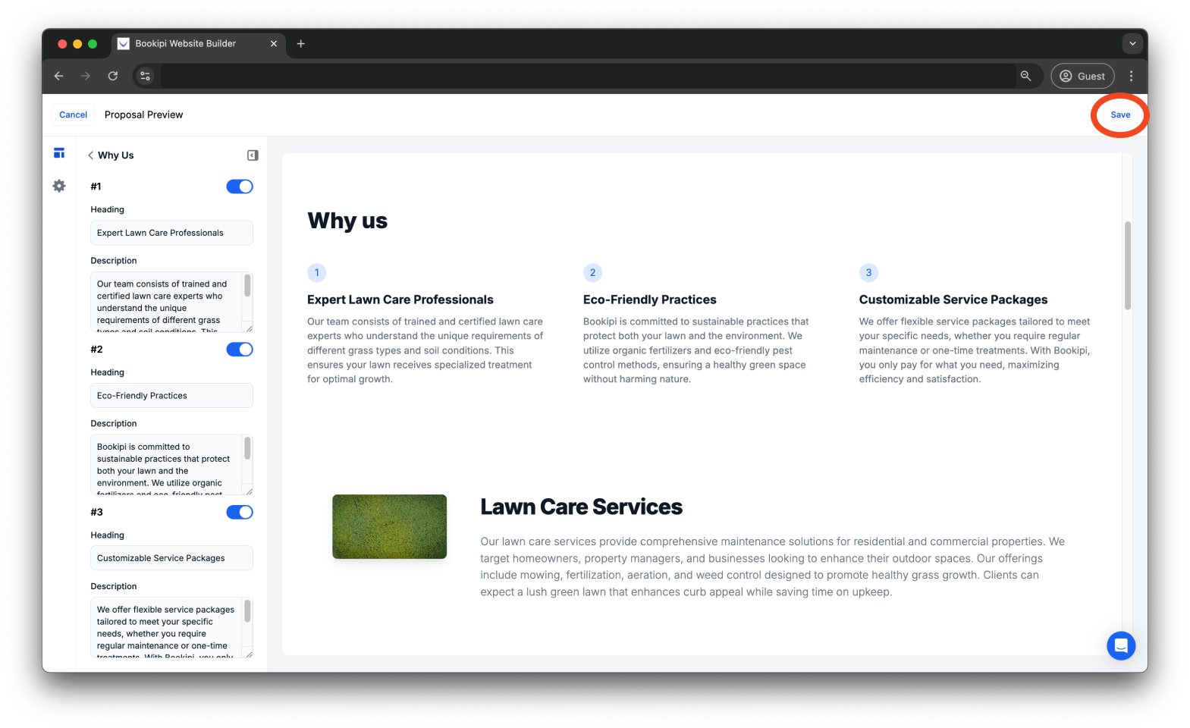The width and height of the screenshot is (1190, 728).
Task: Close the Bookipi Website Builder tab
Action: [x=274, y=44]
